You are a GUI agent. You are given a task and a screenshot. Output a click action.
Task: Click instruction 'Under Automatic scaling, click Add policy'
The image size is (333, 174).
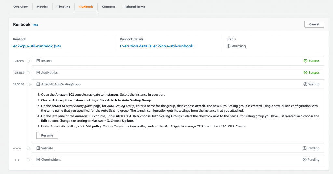coord(71,126)
